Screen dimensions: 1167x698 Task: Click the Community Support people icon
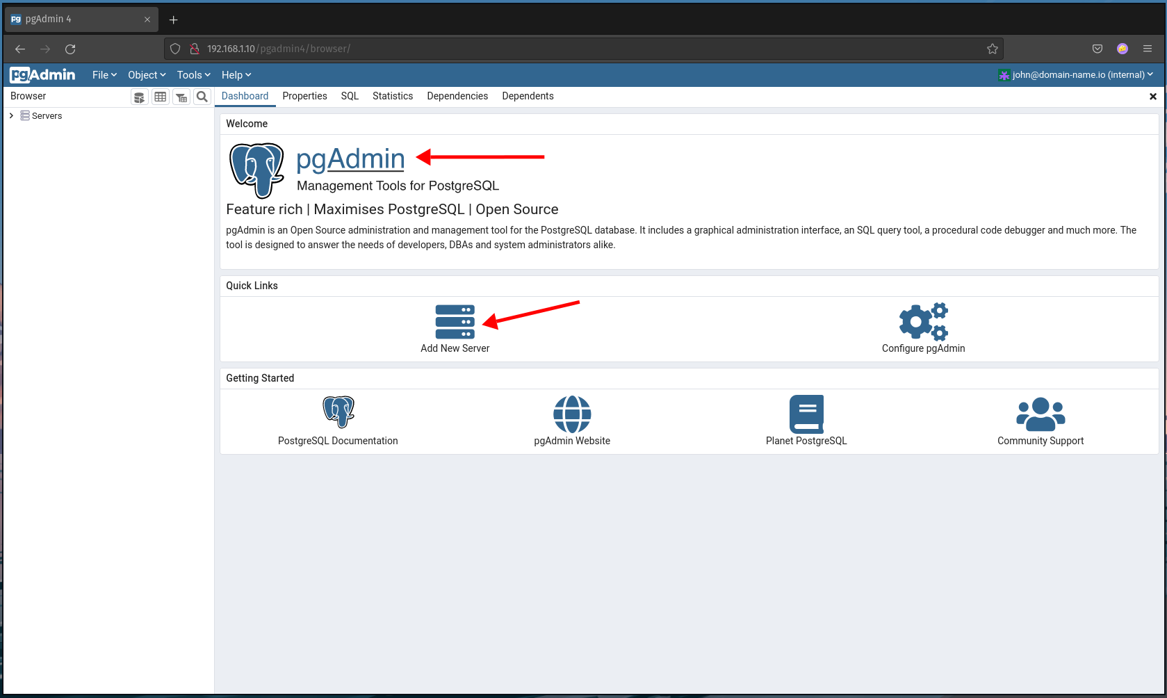pyautogui.click(x=1040, y=414)
